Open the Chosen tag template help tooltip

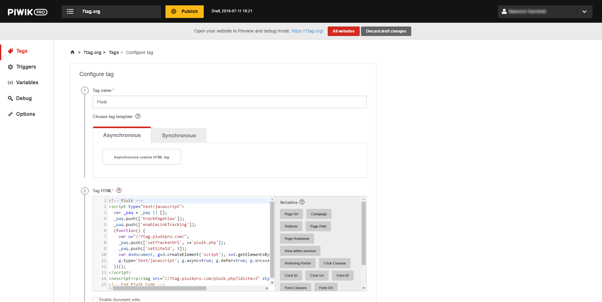[138, 116]
